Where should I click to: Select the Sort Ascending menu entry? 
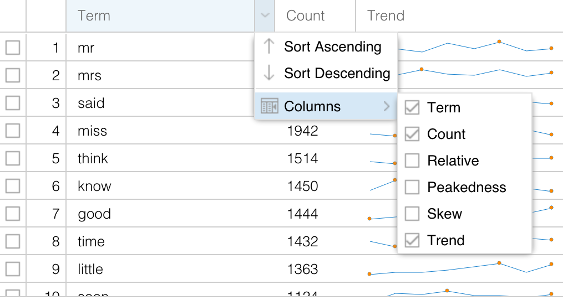coord(332,47)
